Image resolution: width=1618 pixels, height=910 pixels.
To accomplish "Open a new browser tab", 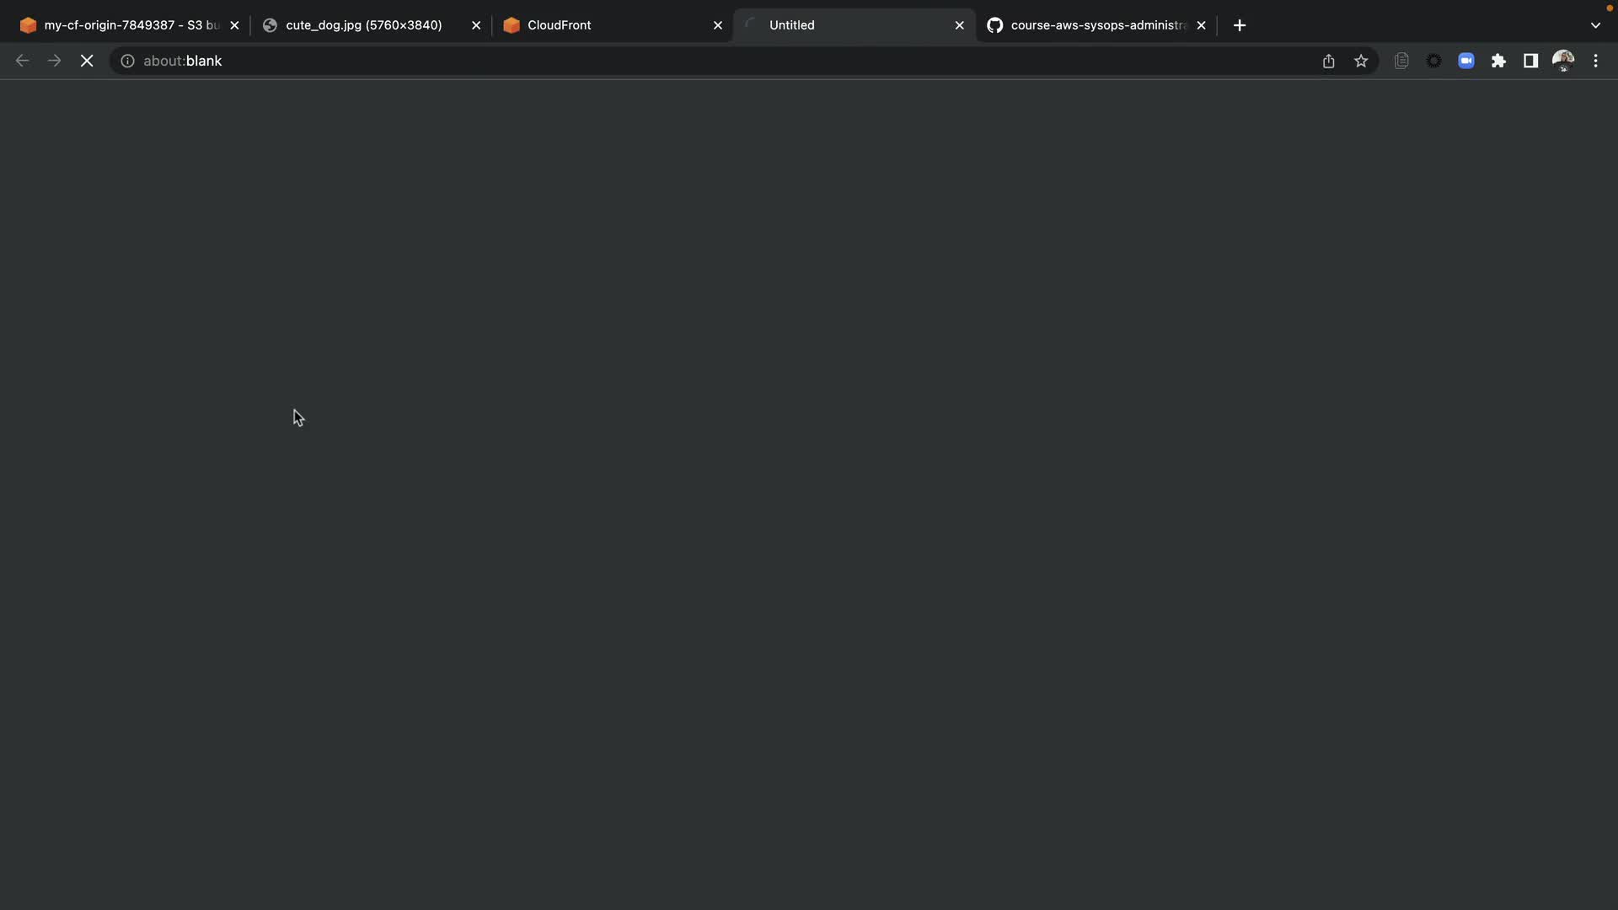I will click(1240, 25).
